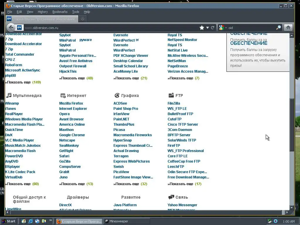Click the Связь chat bubbles icon
The width and height of the screenshot is (300, 225).
coord(171,197)
